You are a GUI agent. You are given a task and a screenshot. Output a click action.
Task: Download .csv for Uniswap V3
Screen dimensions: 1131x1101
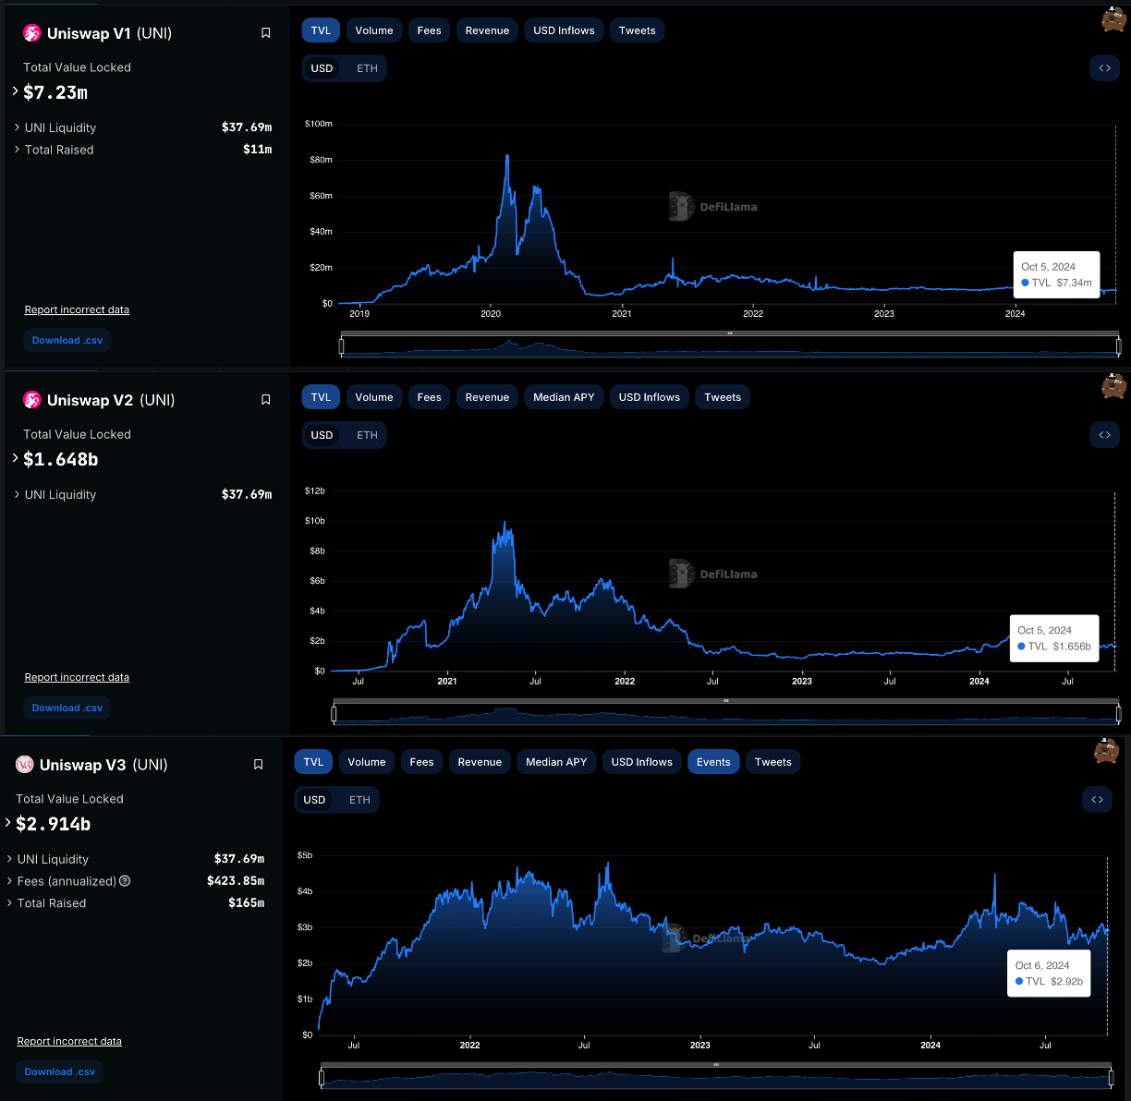(60, 1072)
